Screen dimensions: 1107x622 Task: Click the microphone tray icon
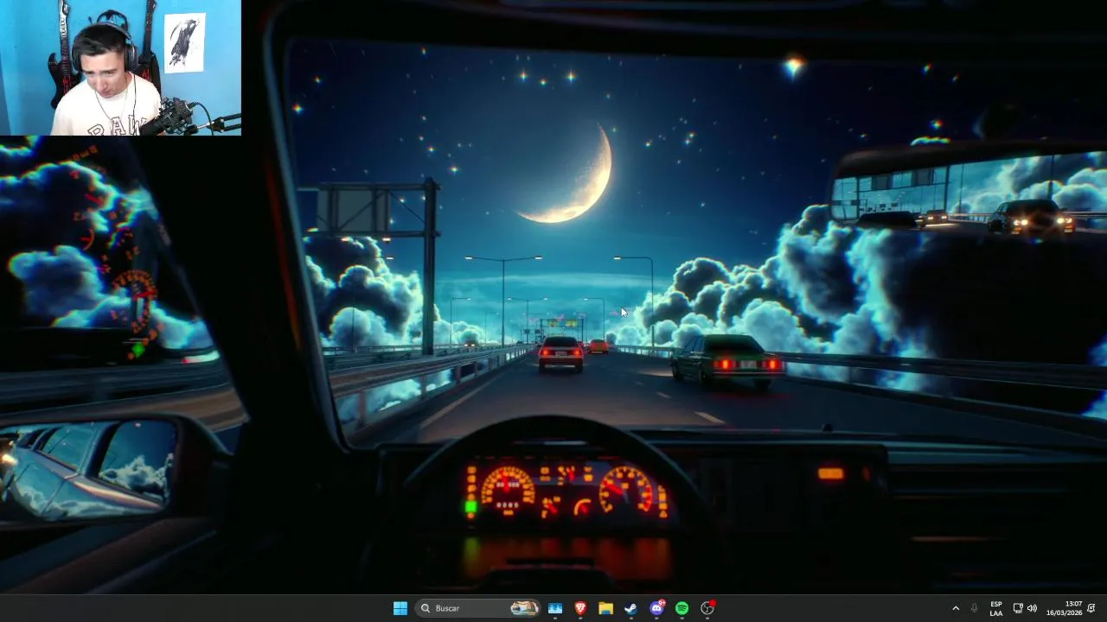(x=975, y=608)
